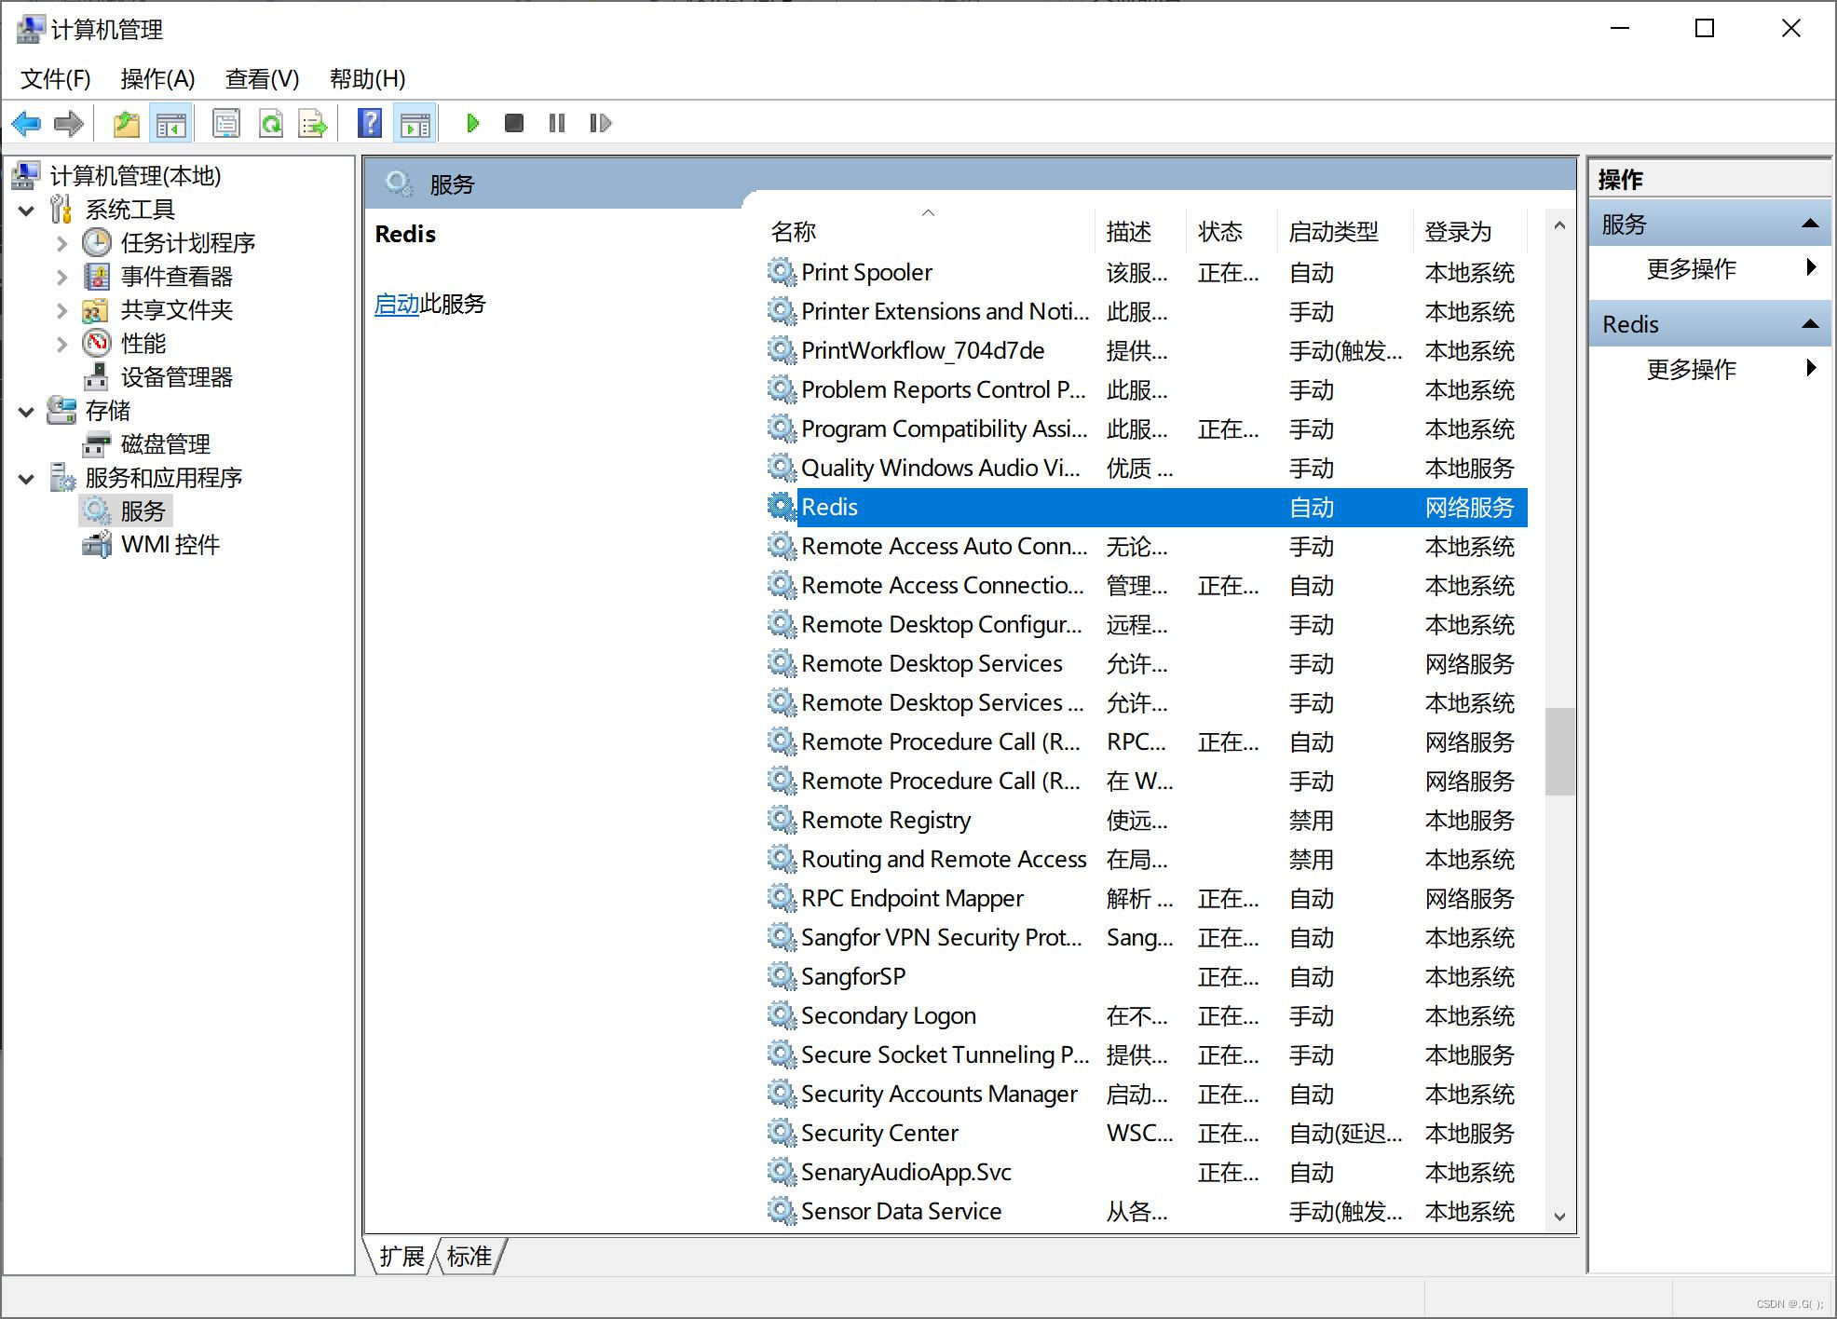Click the Pause Service toolbar icon
This screenshot has height=1319, width=1837.
click(x=557, y=123)
